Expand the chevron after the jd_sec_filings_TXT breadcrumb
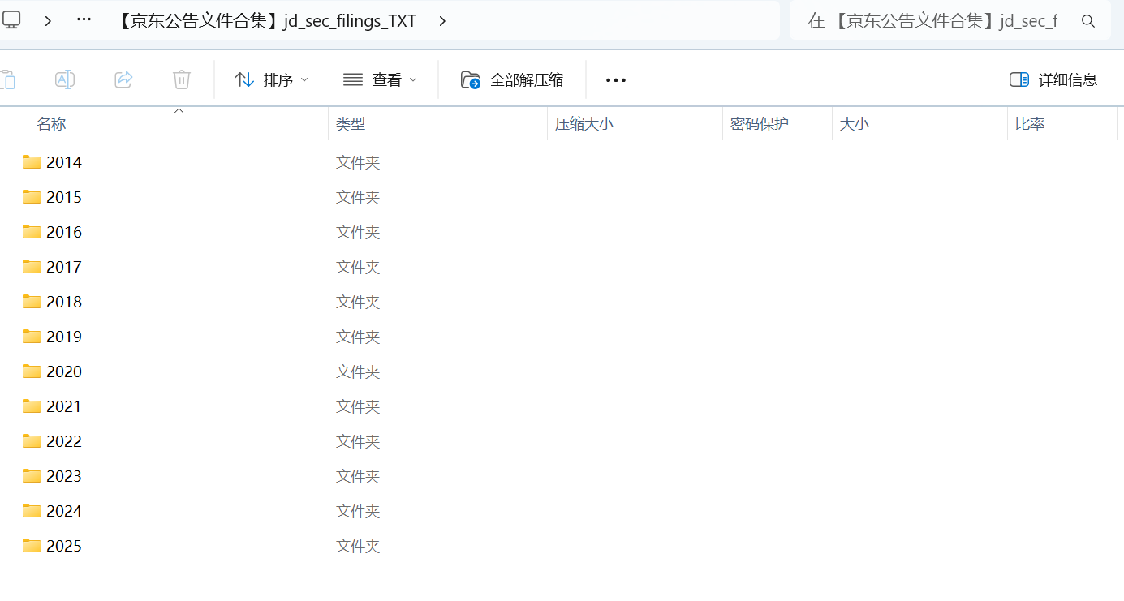Image resolution: width=1124 pixels, height=601 pixels. (442, 21)
